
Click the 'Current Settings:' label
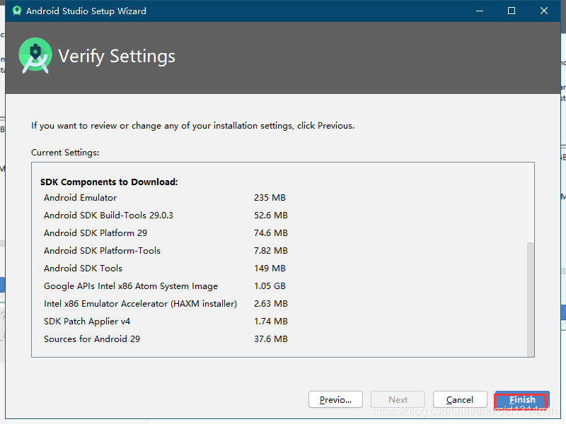pos(65,153)
